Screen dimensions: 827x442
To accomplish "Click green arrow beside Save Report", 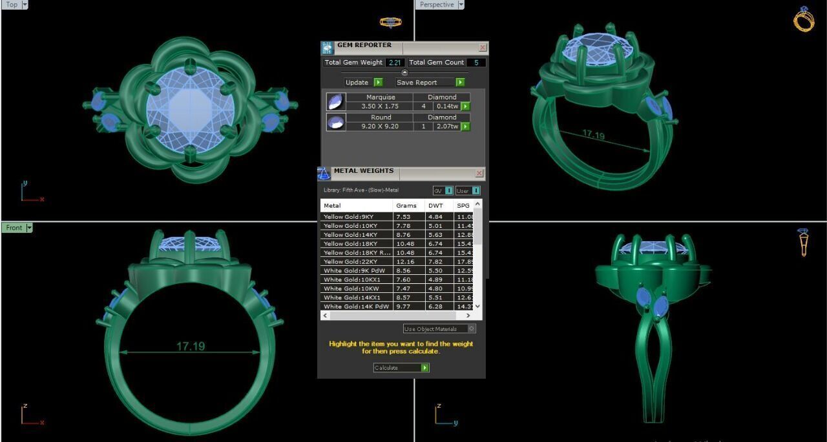I will pyautogui.click(x=460, y=83).
